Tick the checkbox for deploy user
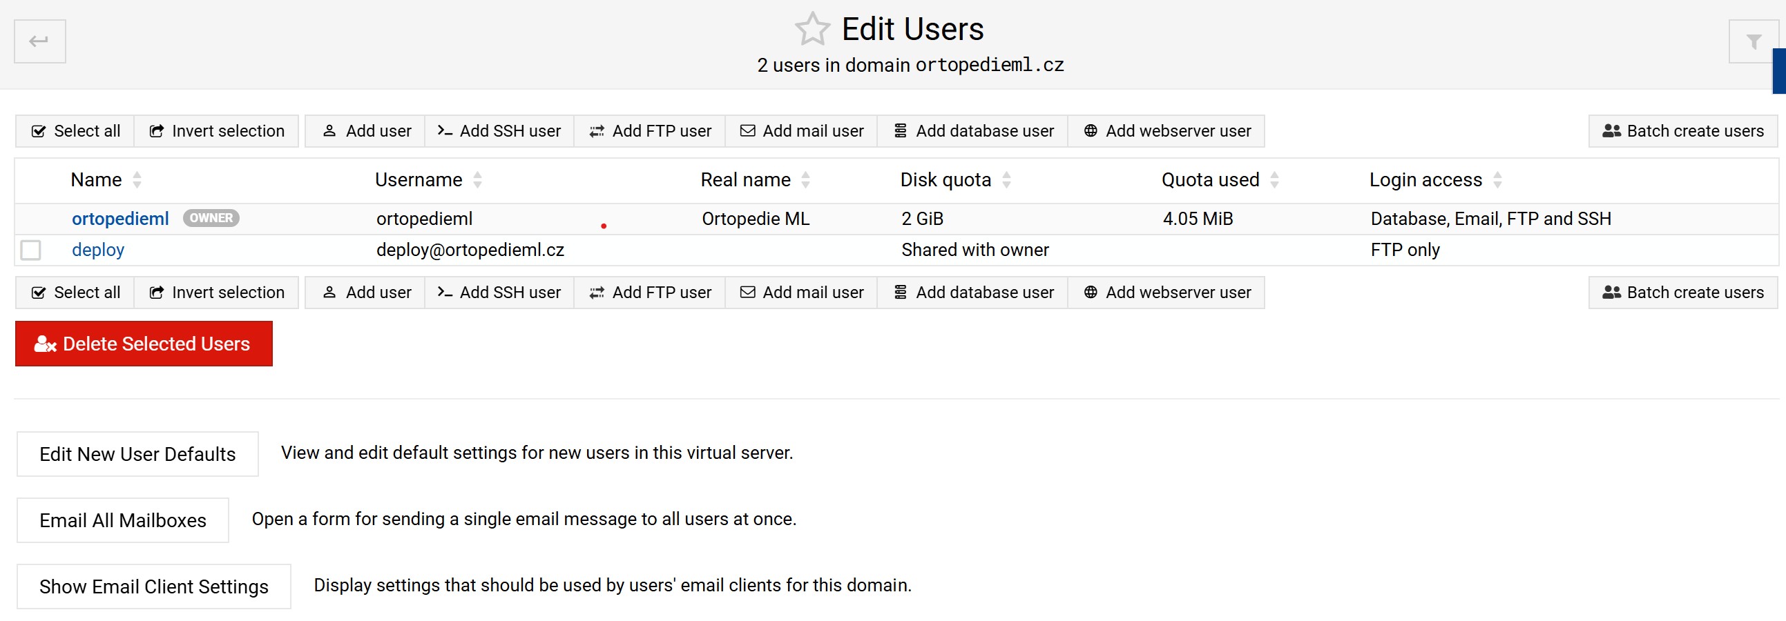Screen dimensions: 1786x621 coord(30,250)
